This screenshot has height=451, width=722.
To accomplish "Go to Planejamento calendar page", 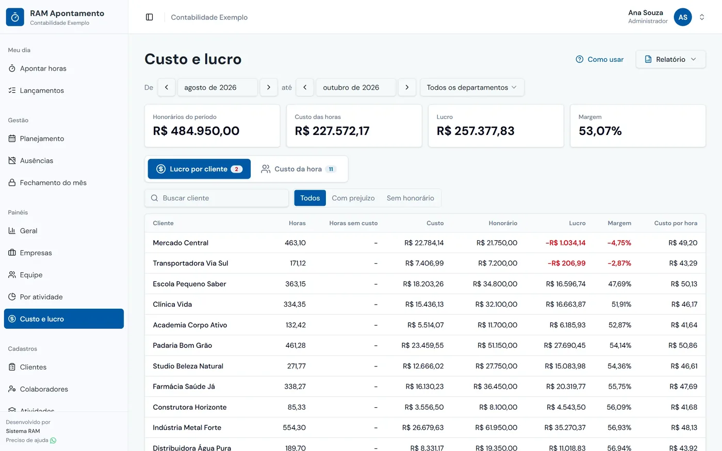I will (x=64, y=139).
